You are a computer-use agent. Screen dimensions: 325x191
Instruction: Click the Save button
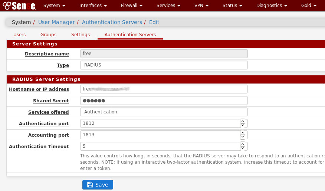98,185
